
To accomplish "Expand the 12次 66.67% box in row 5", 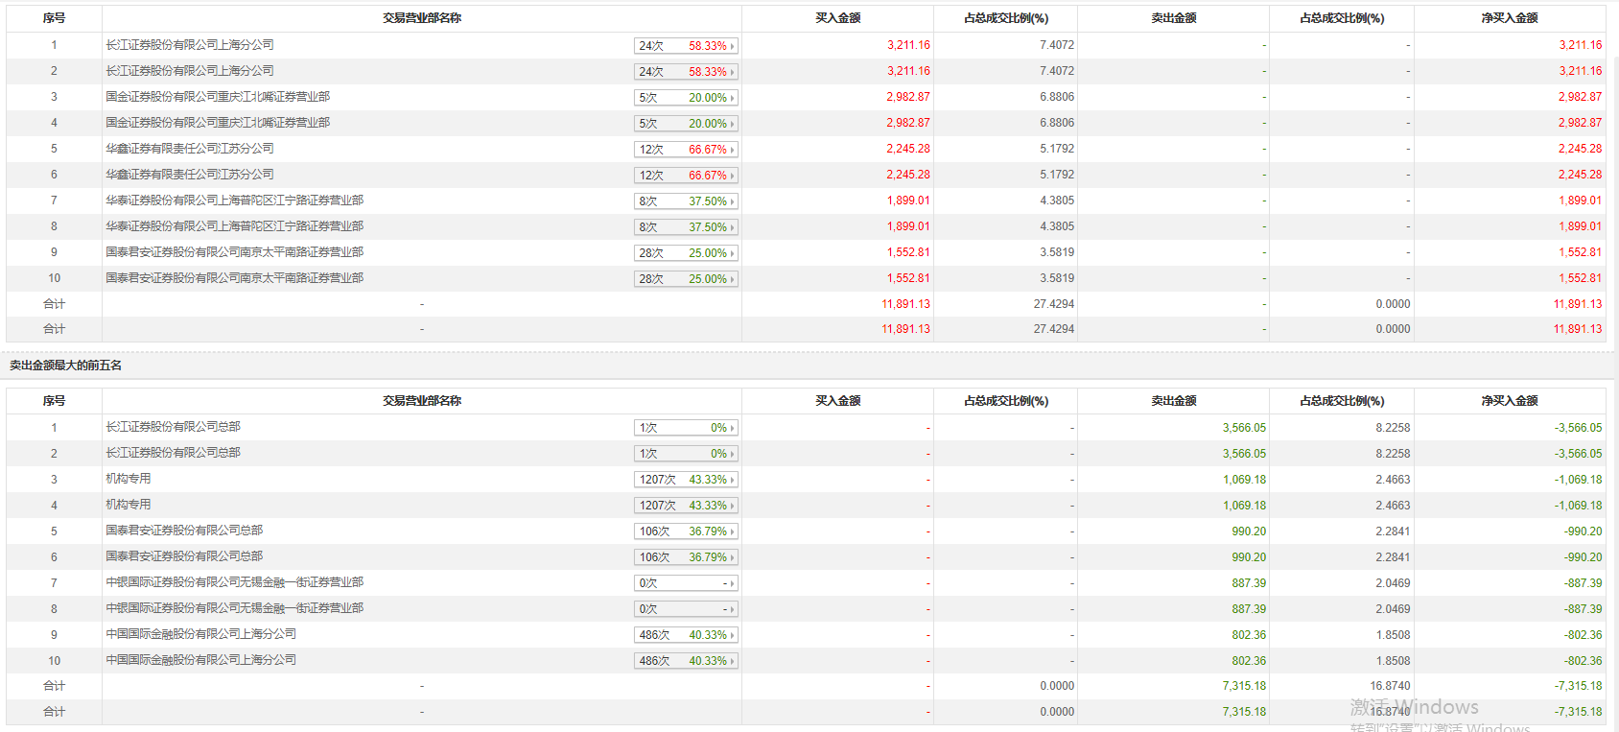I will click(686, 150).
